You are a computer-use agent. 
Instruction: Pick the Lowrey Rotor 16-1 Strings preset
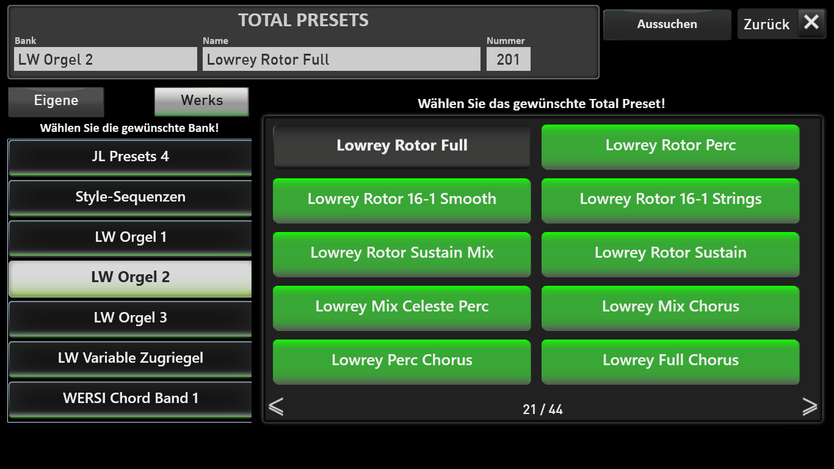pos(670,200)
